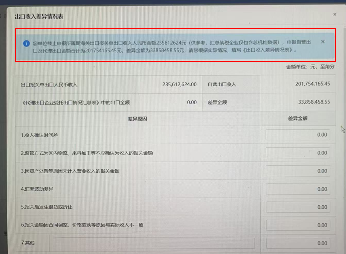346x254 pixels.
Task: Select amount field for 报关金额因合同调整 row
Action: pyautogui.click(x=298, y=225)
